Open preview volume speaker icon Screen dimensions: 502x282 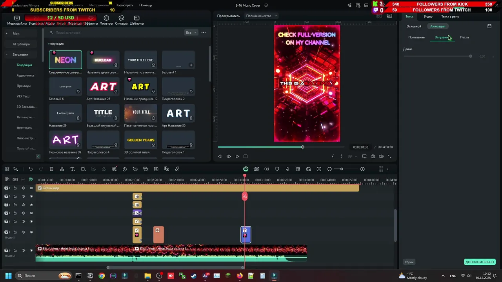coord(381,156)
